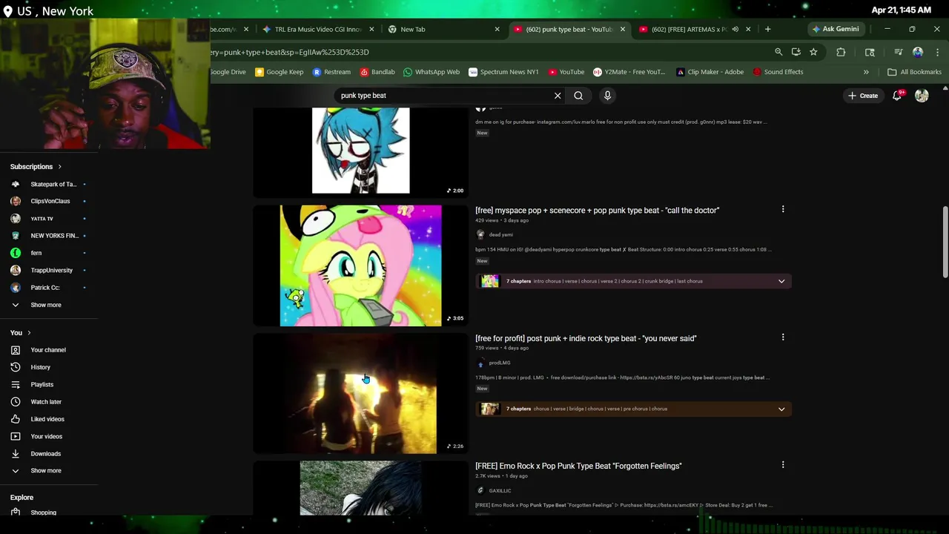Screen dimensions: 949x534
Task: Click the zoom magnifier icon in address bar
Action: (x=778, y=52)
